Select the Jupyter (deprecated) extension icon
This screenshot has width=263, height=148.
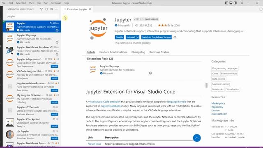pos(10,62)
